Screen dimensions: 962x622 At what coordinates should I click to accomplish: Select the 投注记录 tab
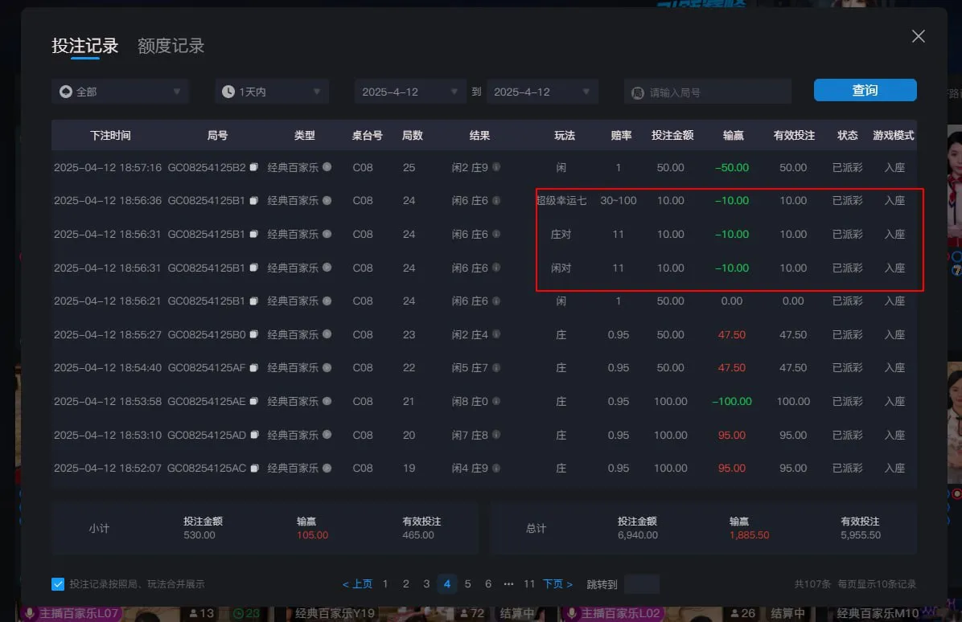(x=84, y=47)
